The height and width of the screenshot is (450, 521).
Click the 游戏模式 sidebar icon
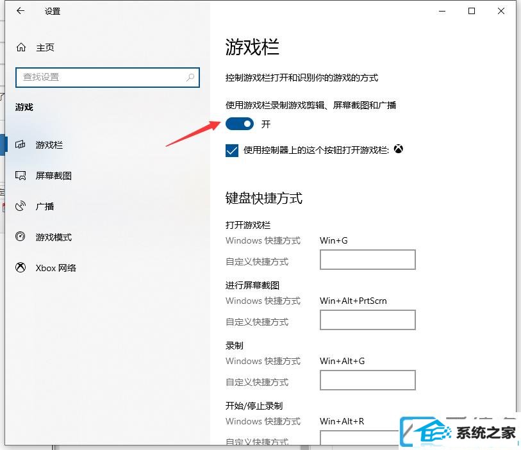(x=21, y=237)
